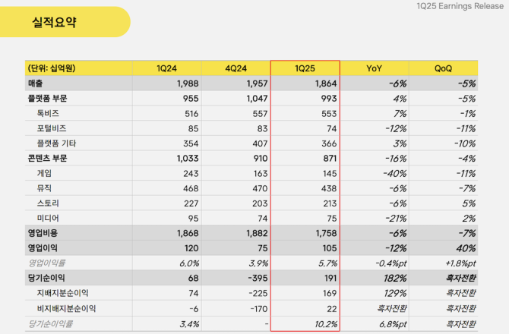Image resolution: width=509 pixels, height=334 pixels.
Task: Click the 영업이익 row label
Action: pos(43,248)
